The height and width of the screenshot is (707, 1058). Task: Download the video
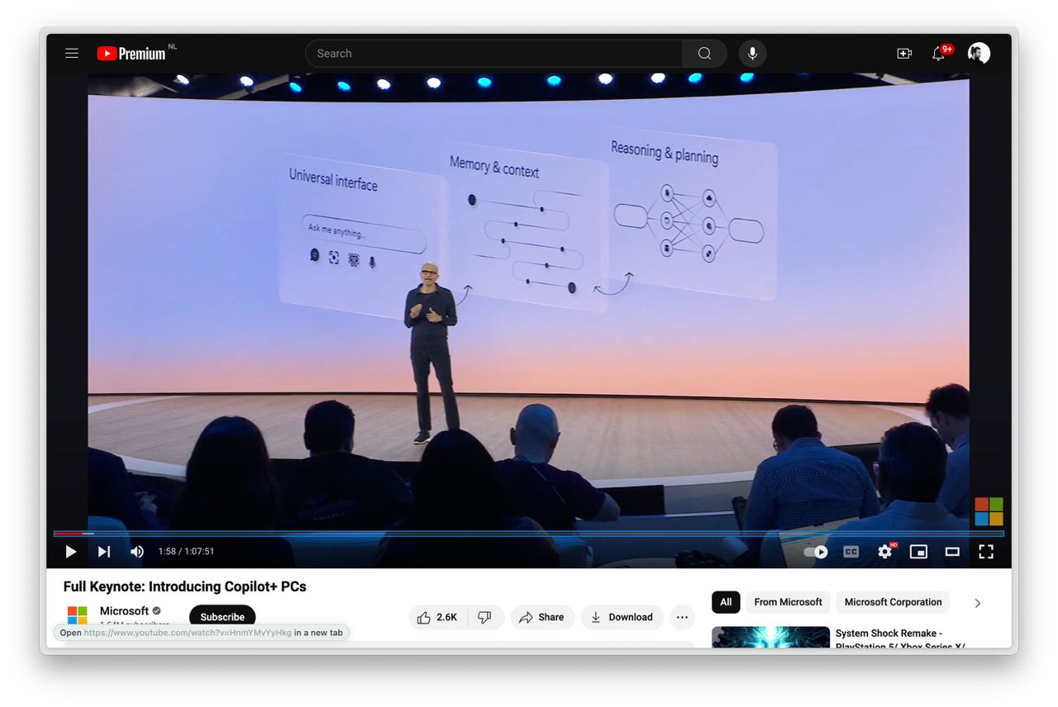coord(622,617)
